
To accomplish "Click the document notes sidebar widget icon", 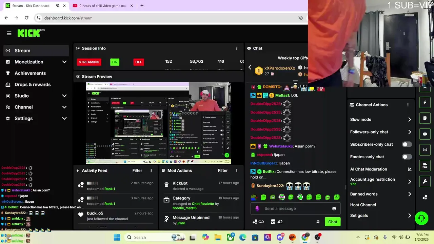I will pyautogui.click(x=425, y=118).
